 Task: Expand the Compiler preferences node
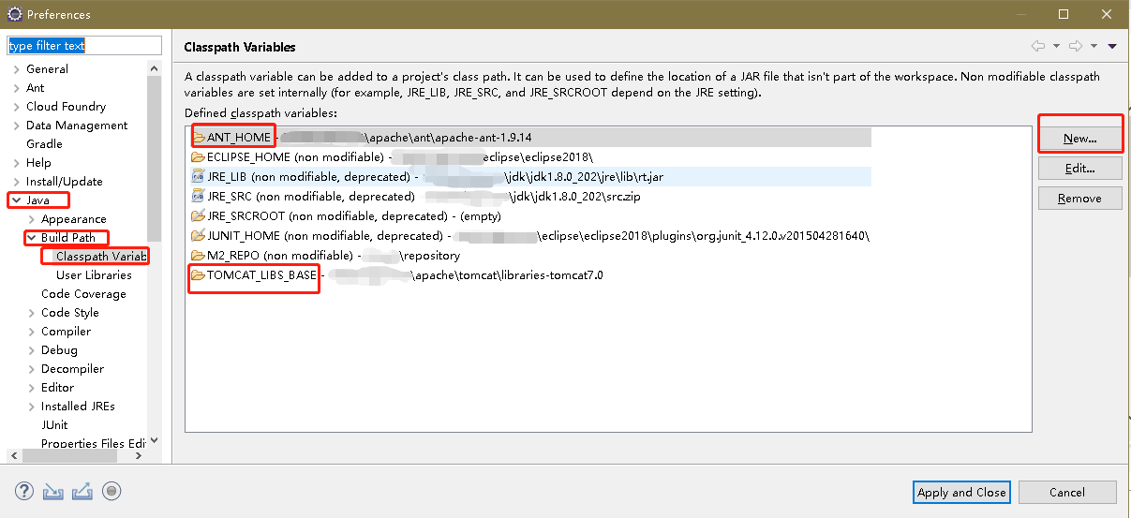click(31, 332)
